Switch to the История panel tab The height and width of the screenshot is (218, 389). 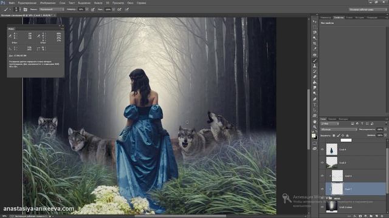[359, 18]
